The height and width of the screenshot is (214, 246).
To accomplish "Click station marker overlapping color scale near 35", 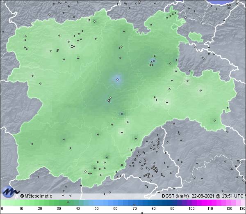I will click(x=68, y=202).
